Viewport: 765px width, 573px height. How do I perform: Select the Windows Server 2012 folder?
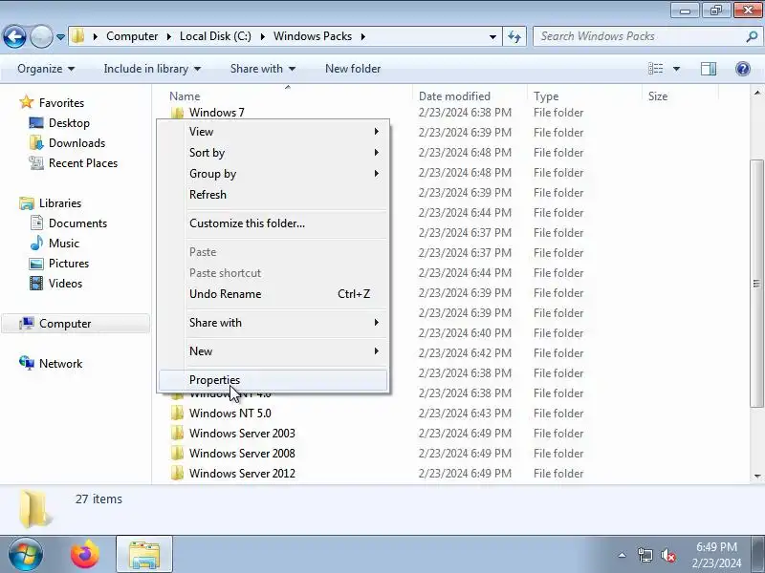[242, 474]
